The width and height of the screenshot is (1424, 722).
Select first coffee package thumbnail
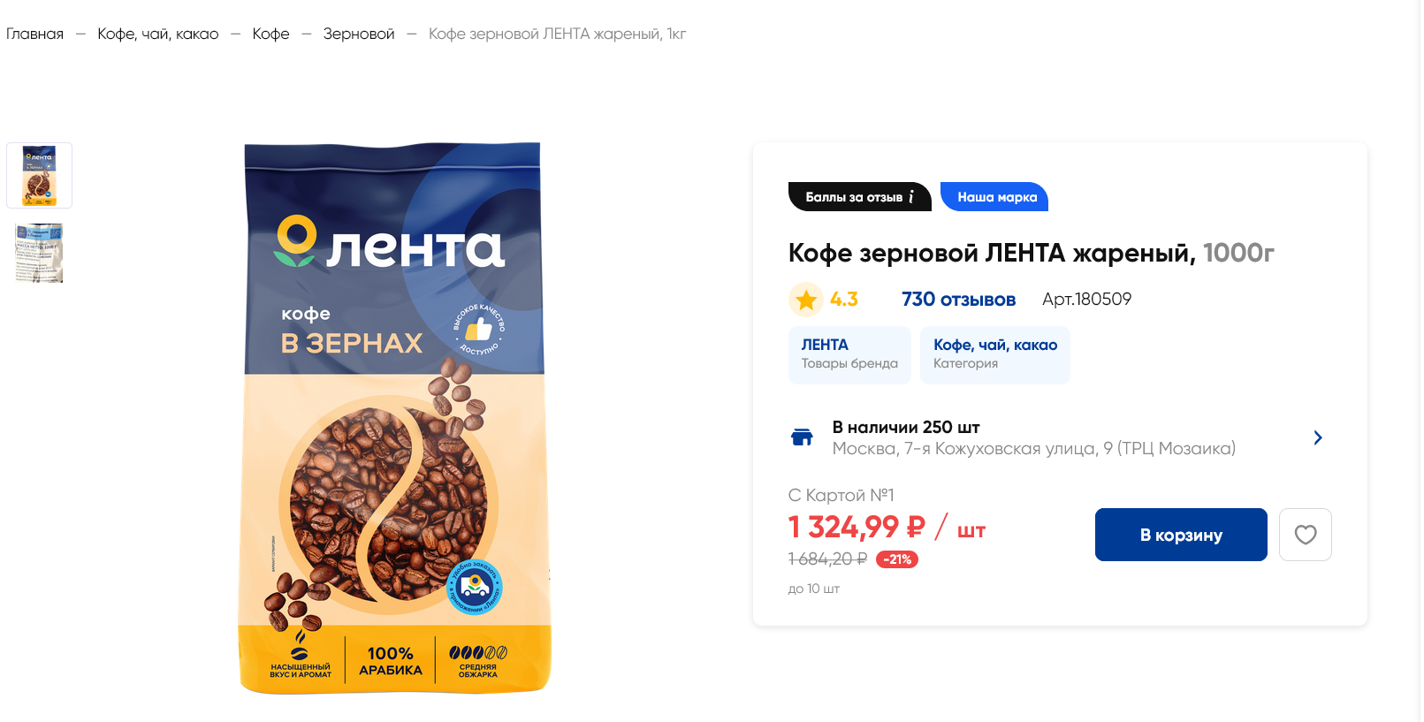coord(40,175)
